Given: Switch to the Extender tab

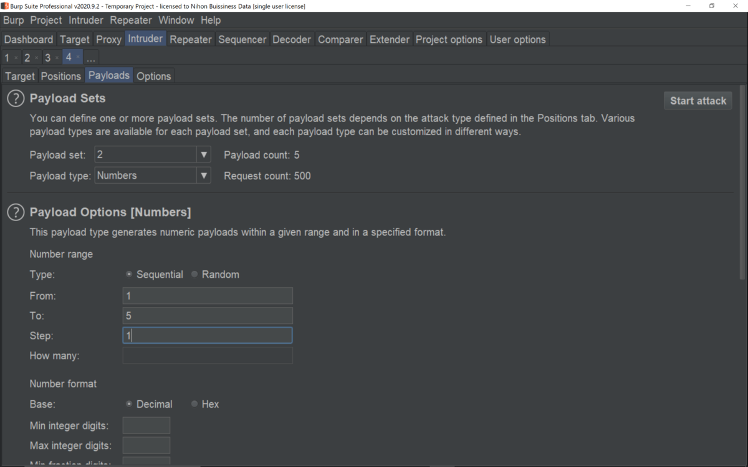Looking at the screenshot, I should point(390,39).
